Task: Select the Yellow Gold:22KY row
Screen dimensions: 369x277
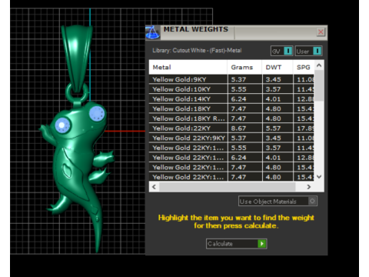Action: (231, 128)
